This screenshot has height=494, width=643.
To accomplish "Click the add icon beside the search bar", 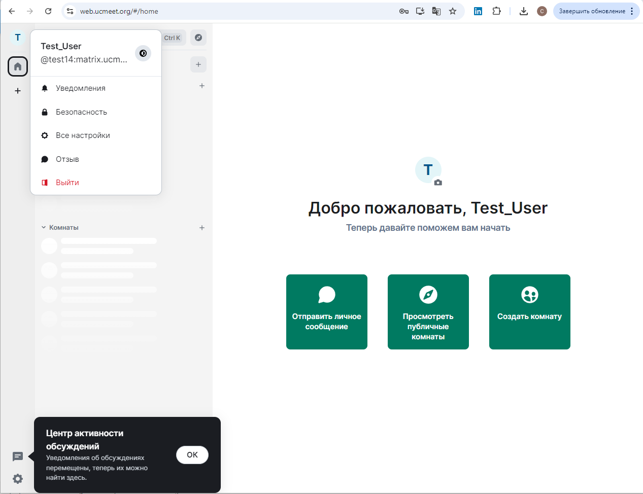I will click(x=198, y=64).
